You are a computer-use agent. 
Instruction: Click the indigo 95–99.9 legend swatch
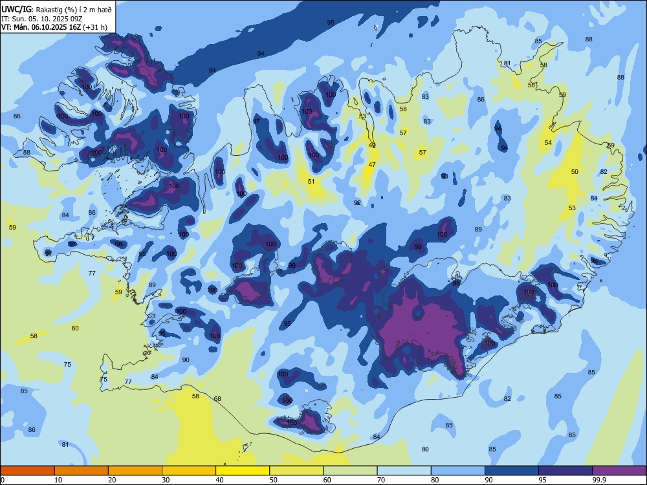[565, 471]
